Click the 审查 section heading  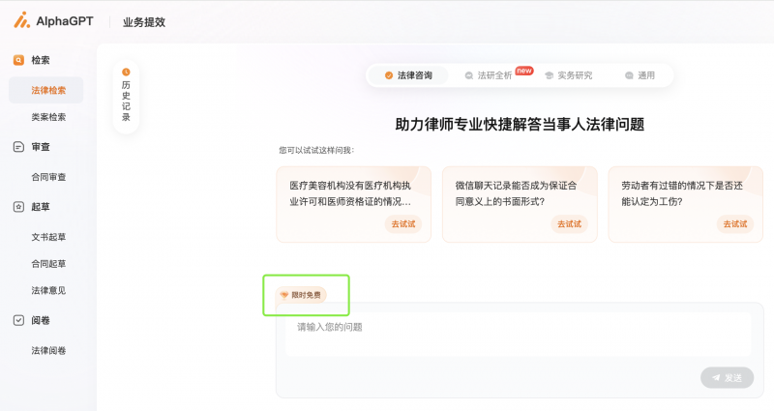41,147
